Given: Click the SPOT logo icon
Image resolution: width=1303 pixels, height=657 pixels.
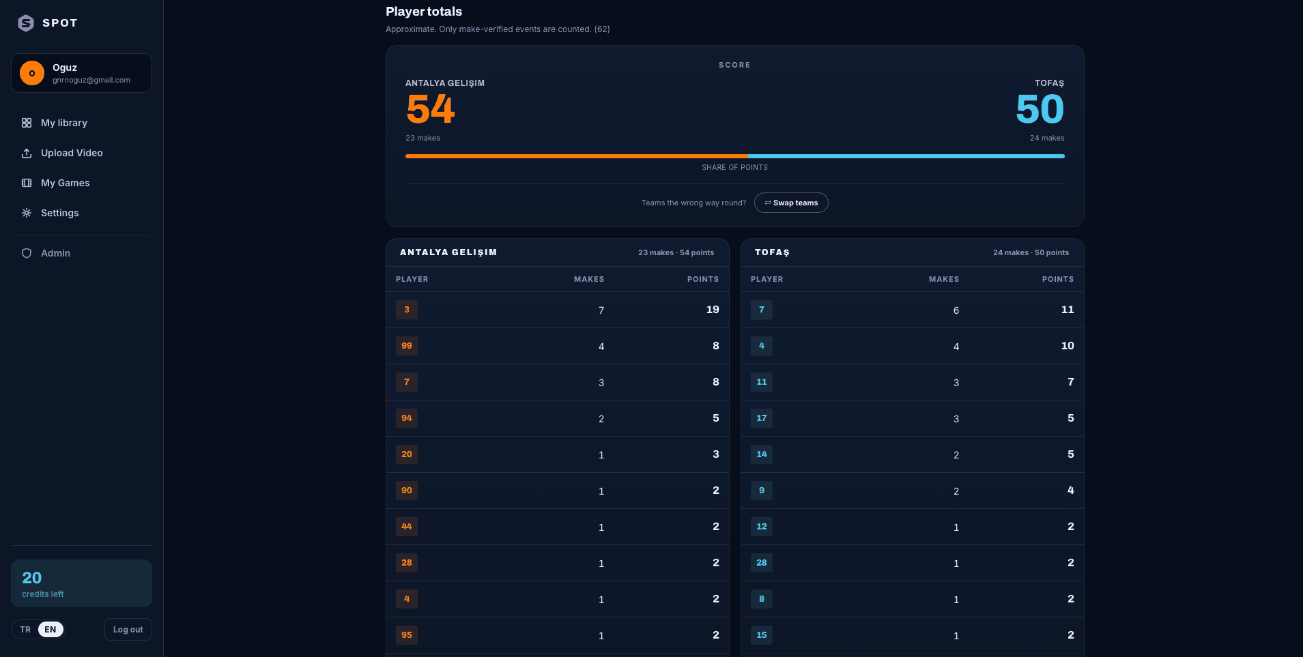Looking at the screenshot, I should click(x=26, y=23).
